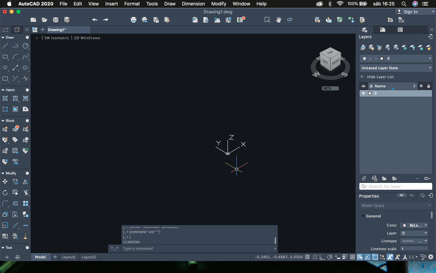Click the Zoom window icon in toolbar
436x273 pixels.
click(267, 20)
